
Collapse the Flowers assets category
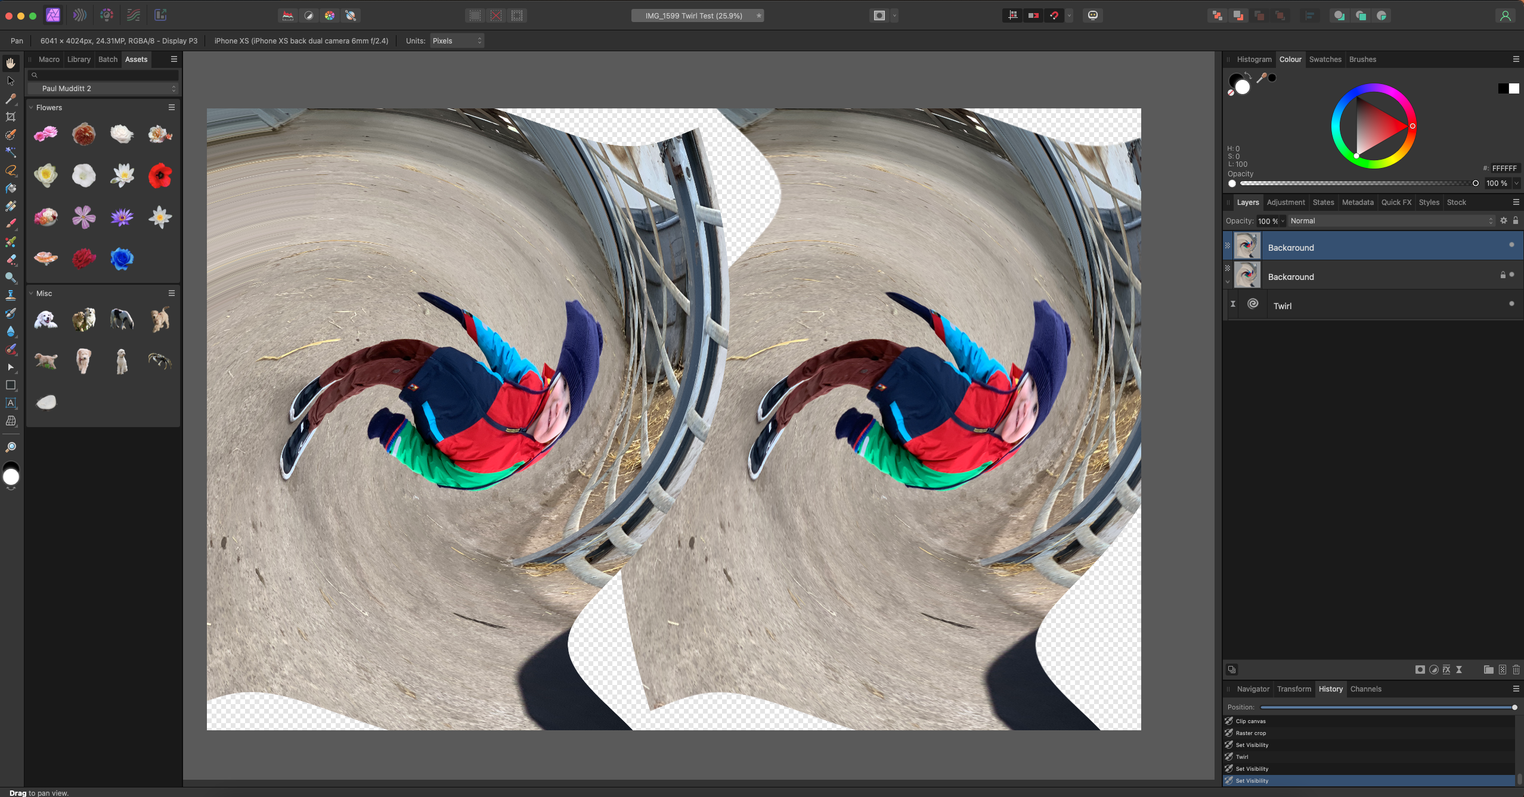click(31, 108)
